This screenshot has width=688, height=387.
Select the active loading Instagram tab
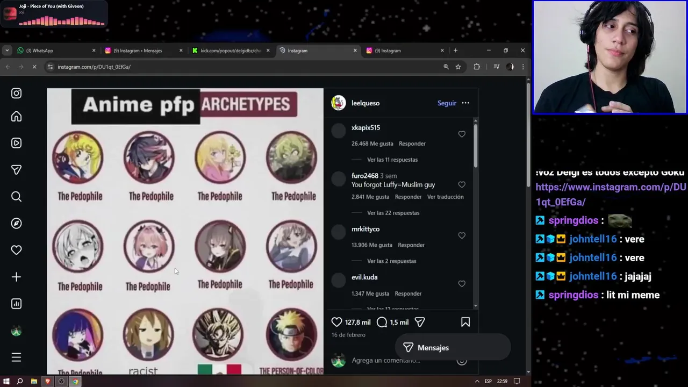317,51
